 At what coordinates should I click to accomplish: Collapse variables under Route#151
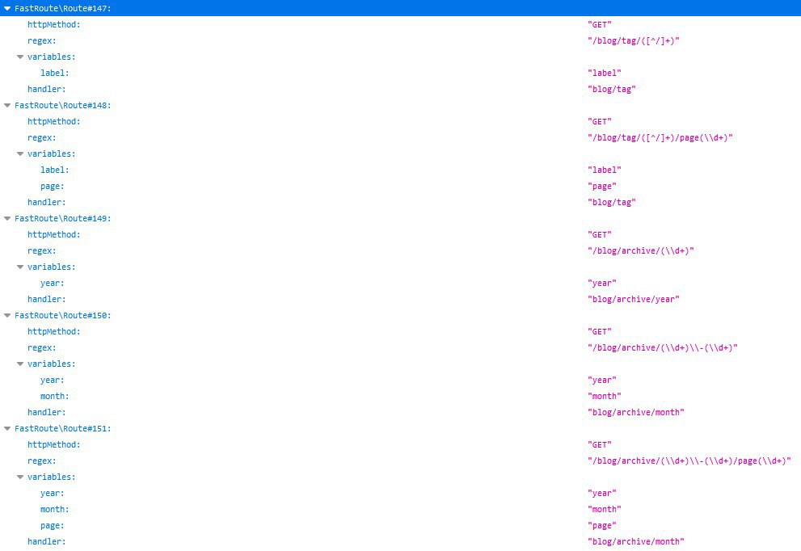point(20,477)
